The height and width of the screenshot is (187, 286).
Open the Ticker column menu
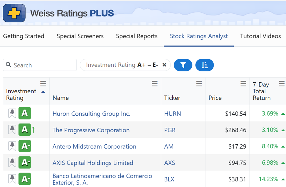coord(199,84)
